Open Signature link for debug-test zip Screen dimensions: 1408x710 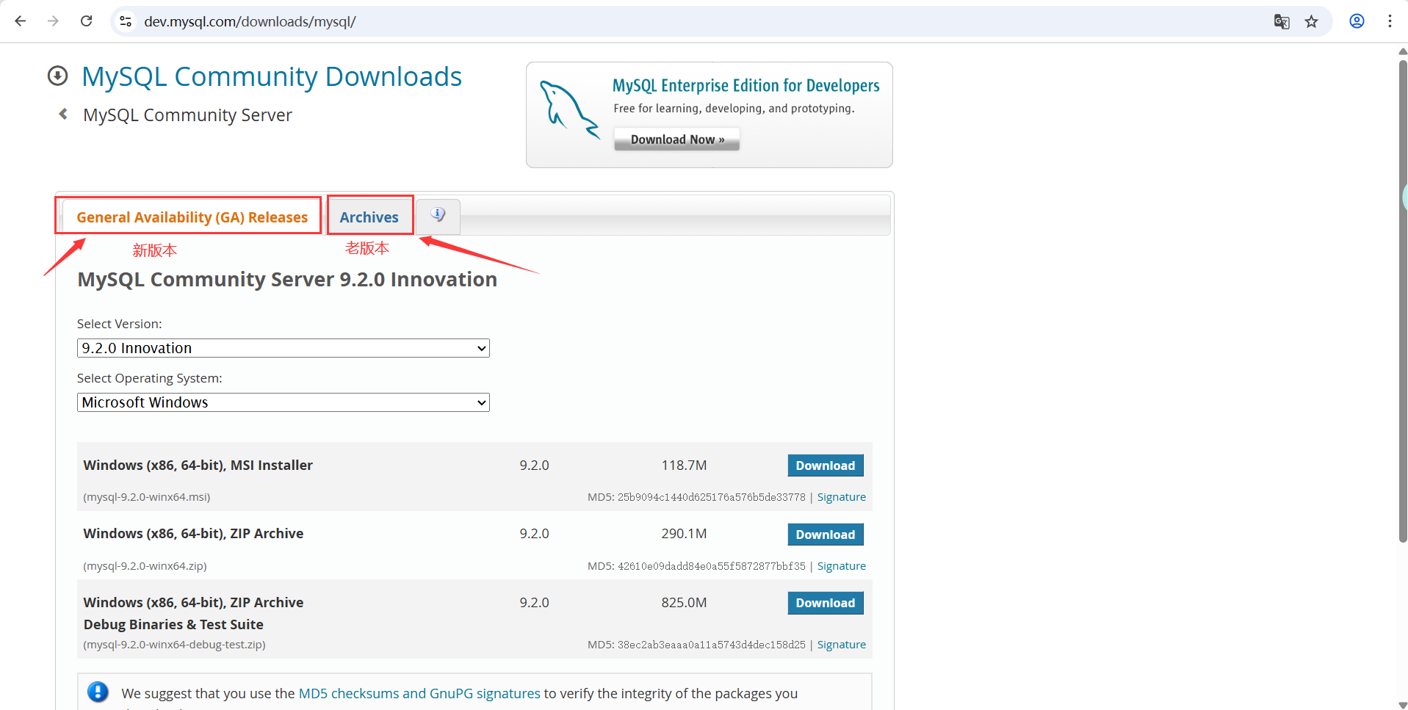[842, 645]
